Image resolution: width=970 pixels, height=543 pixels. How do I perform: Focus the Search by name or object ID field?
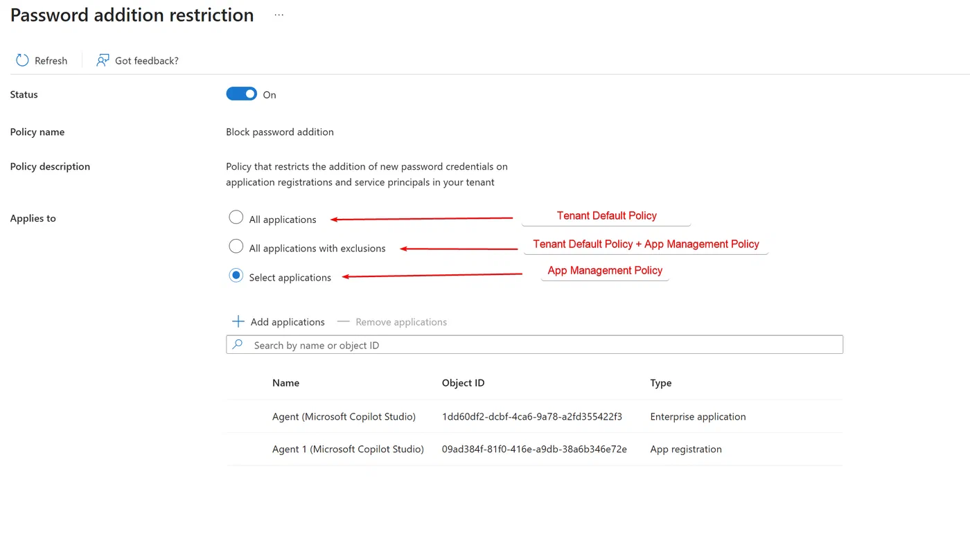point(534,345)
